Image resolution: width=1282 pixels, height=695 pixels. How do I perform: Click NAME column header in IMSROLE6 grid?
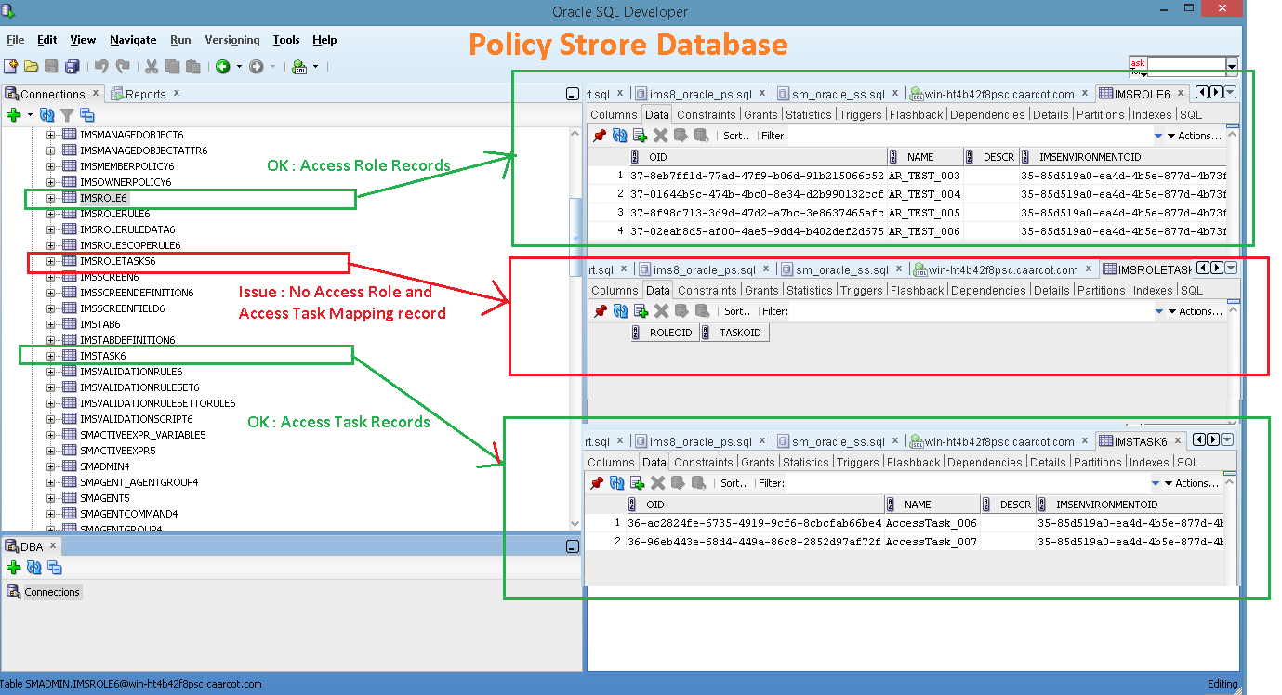point(925,157)
